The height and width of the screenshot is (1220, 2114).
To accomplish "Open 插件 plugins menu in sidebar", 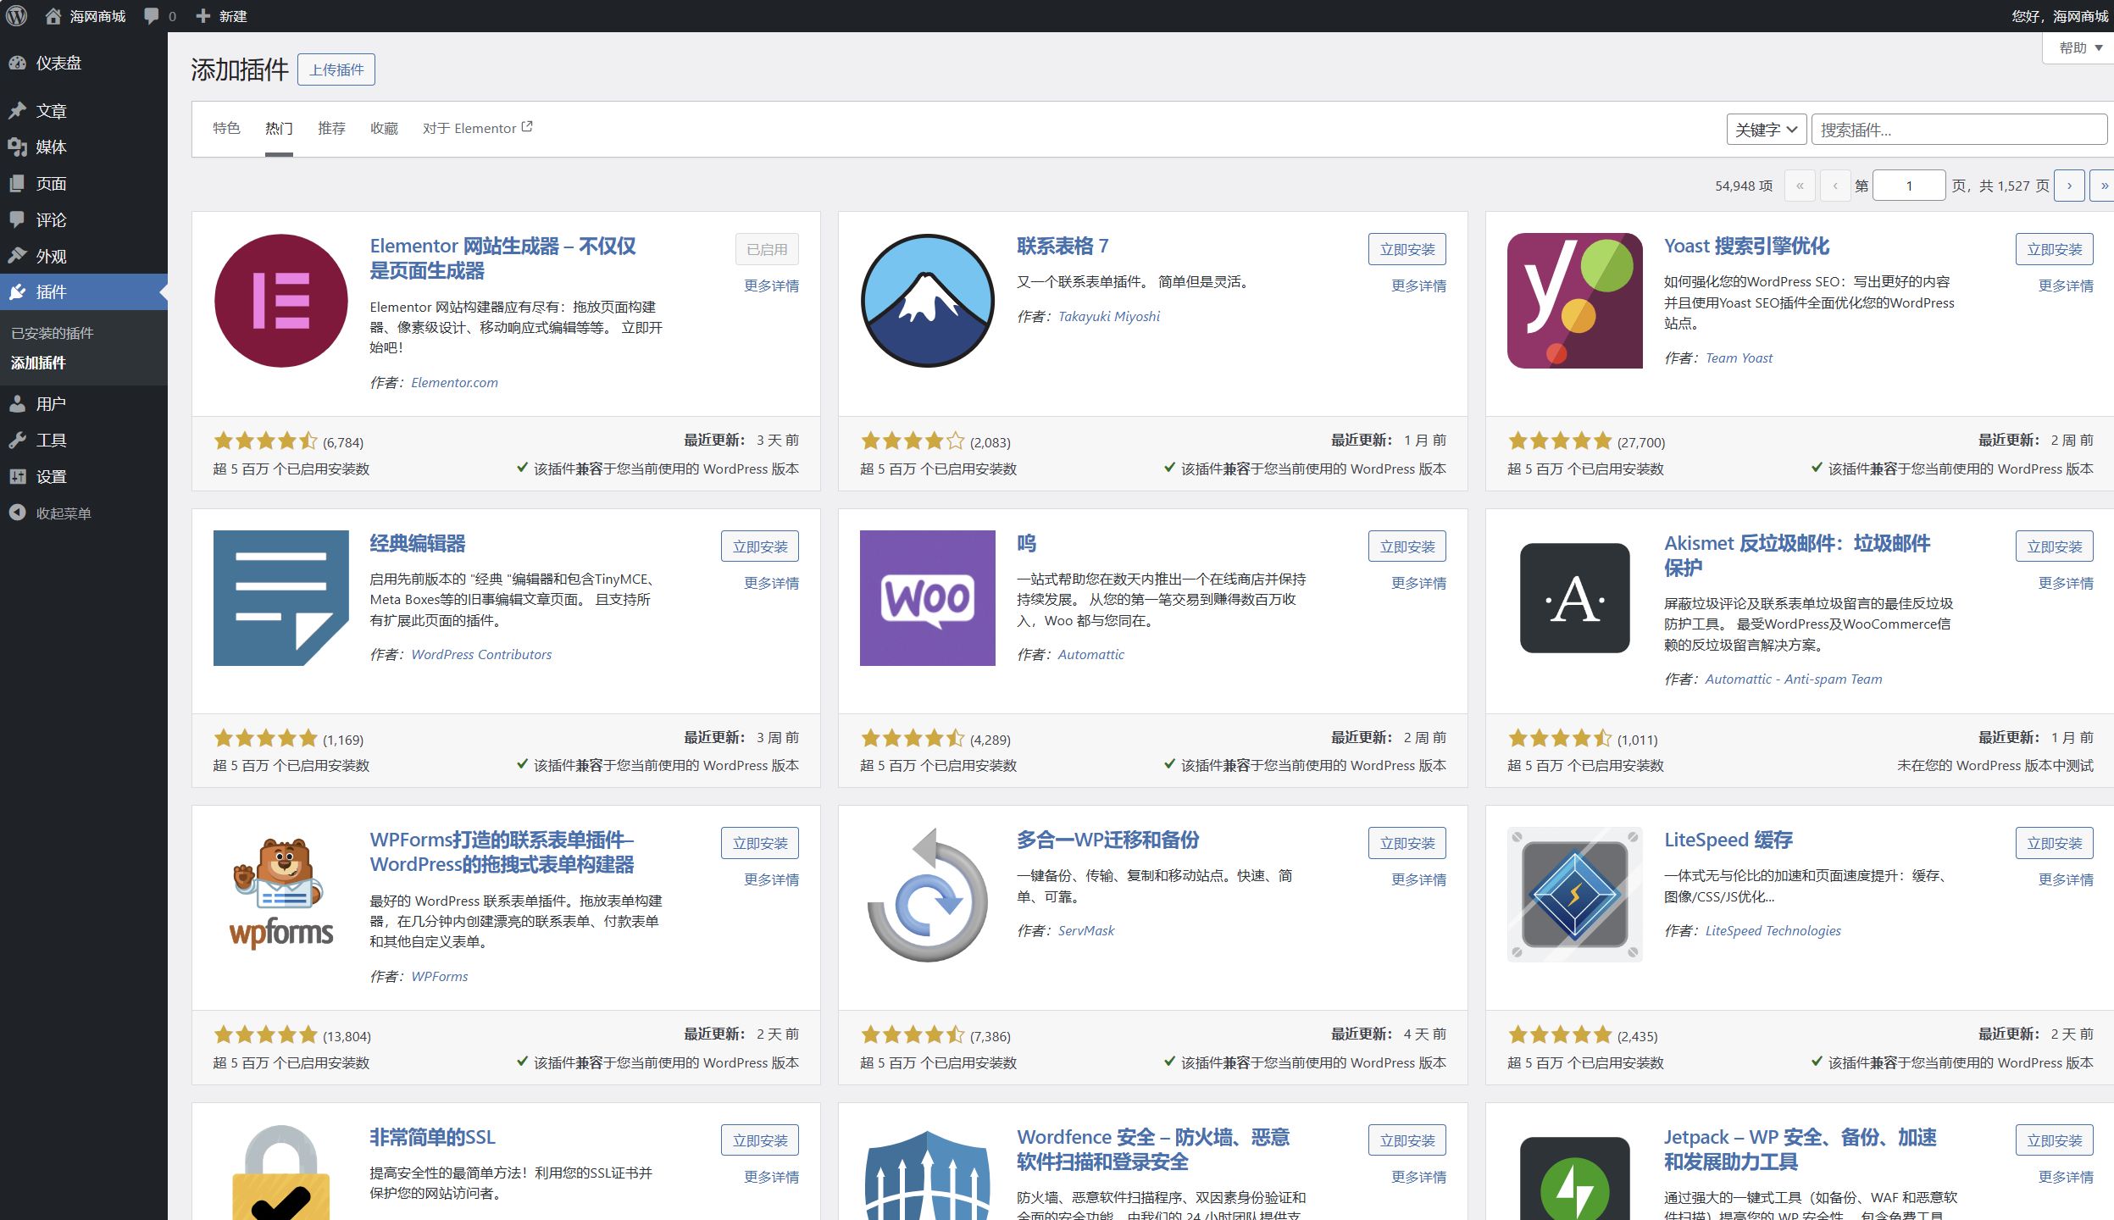I will coord(84,292).
